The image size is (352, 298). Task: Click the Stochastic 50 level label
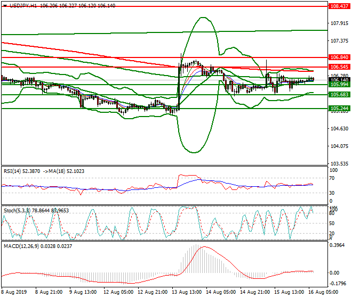point(332,223)
